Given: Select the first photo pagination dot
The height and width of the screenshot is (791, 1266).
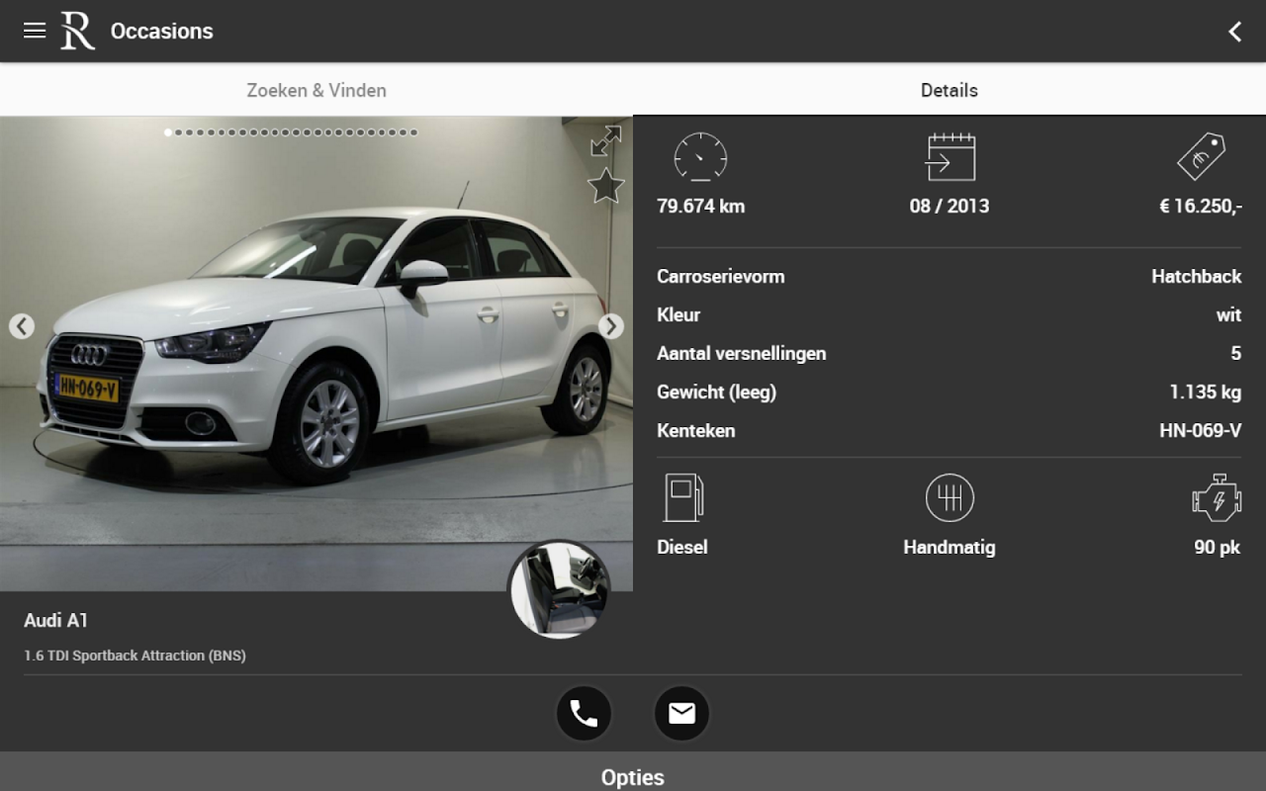Looking at the screenshot, I should 168,132.
